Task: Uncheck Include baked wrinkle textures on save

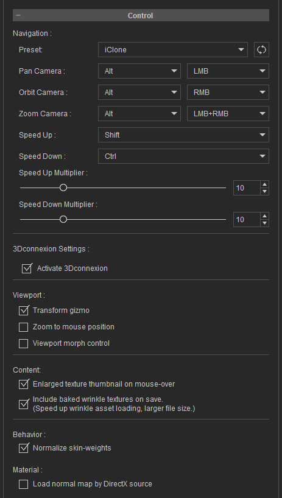Action: tap(24, 404)
